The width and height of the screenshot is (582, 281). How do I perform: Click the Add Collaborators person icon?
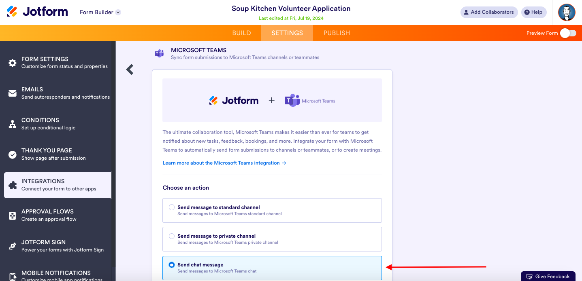(x=466, y=12)
